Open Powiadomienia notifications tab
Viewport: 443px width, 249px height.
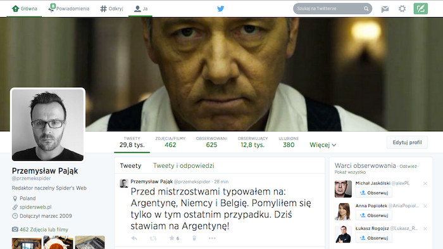(68, 8)
